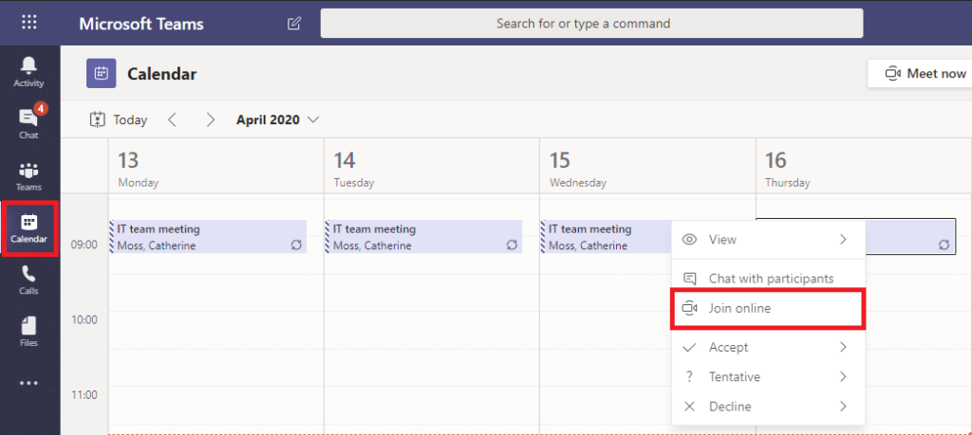Viewport: 972px width, 435px height.
Task: Expand Tentative submenu arrow
Action: click(x=843, y=377)
